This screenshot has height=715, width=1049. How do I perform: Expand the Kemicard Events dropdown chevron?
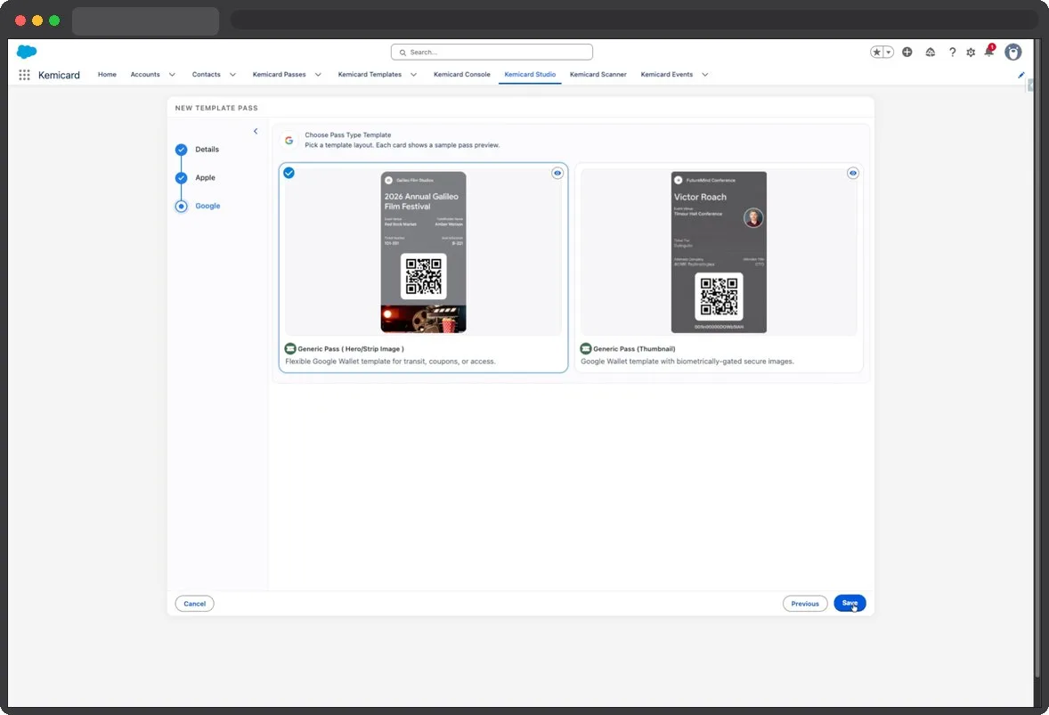[x=705, y=75]
